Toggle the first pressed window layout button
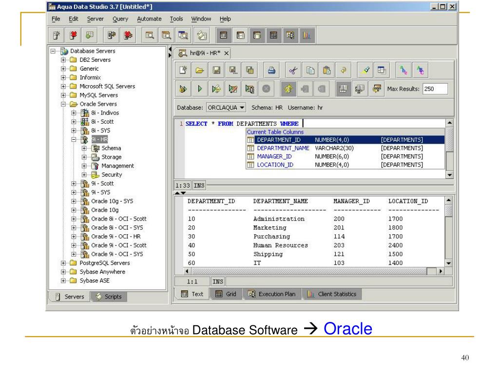Image resolution: width=499 pixels, height=374 pixels. (x=224, y=35)
